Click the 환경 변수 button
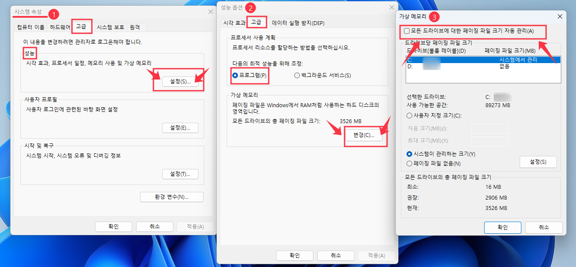 172,197
